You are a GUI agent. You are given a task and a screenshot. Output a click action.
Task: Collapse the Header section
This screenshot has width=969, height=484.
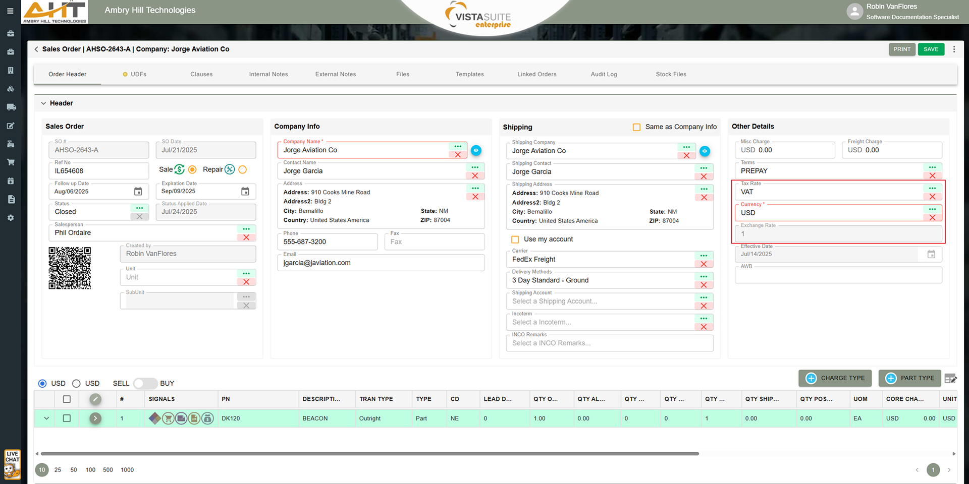coord(43,103)
